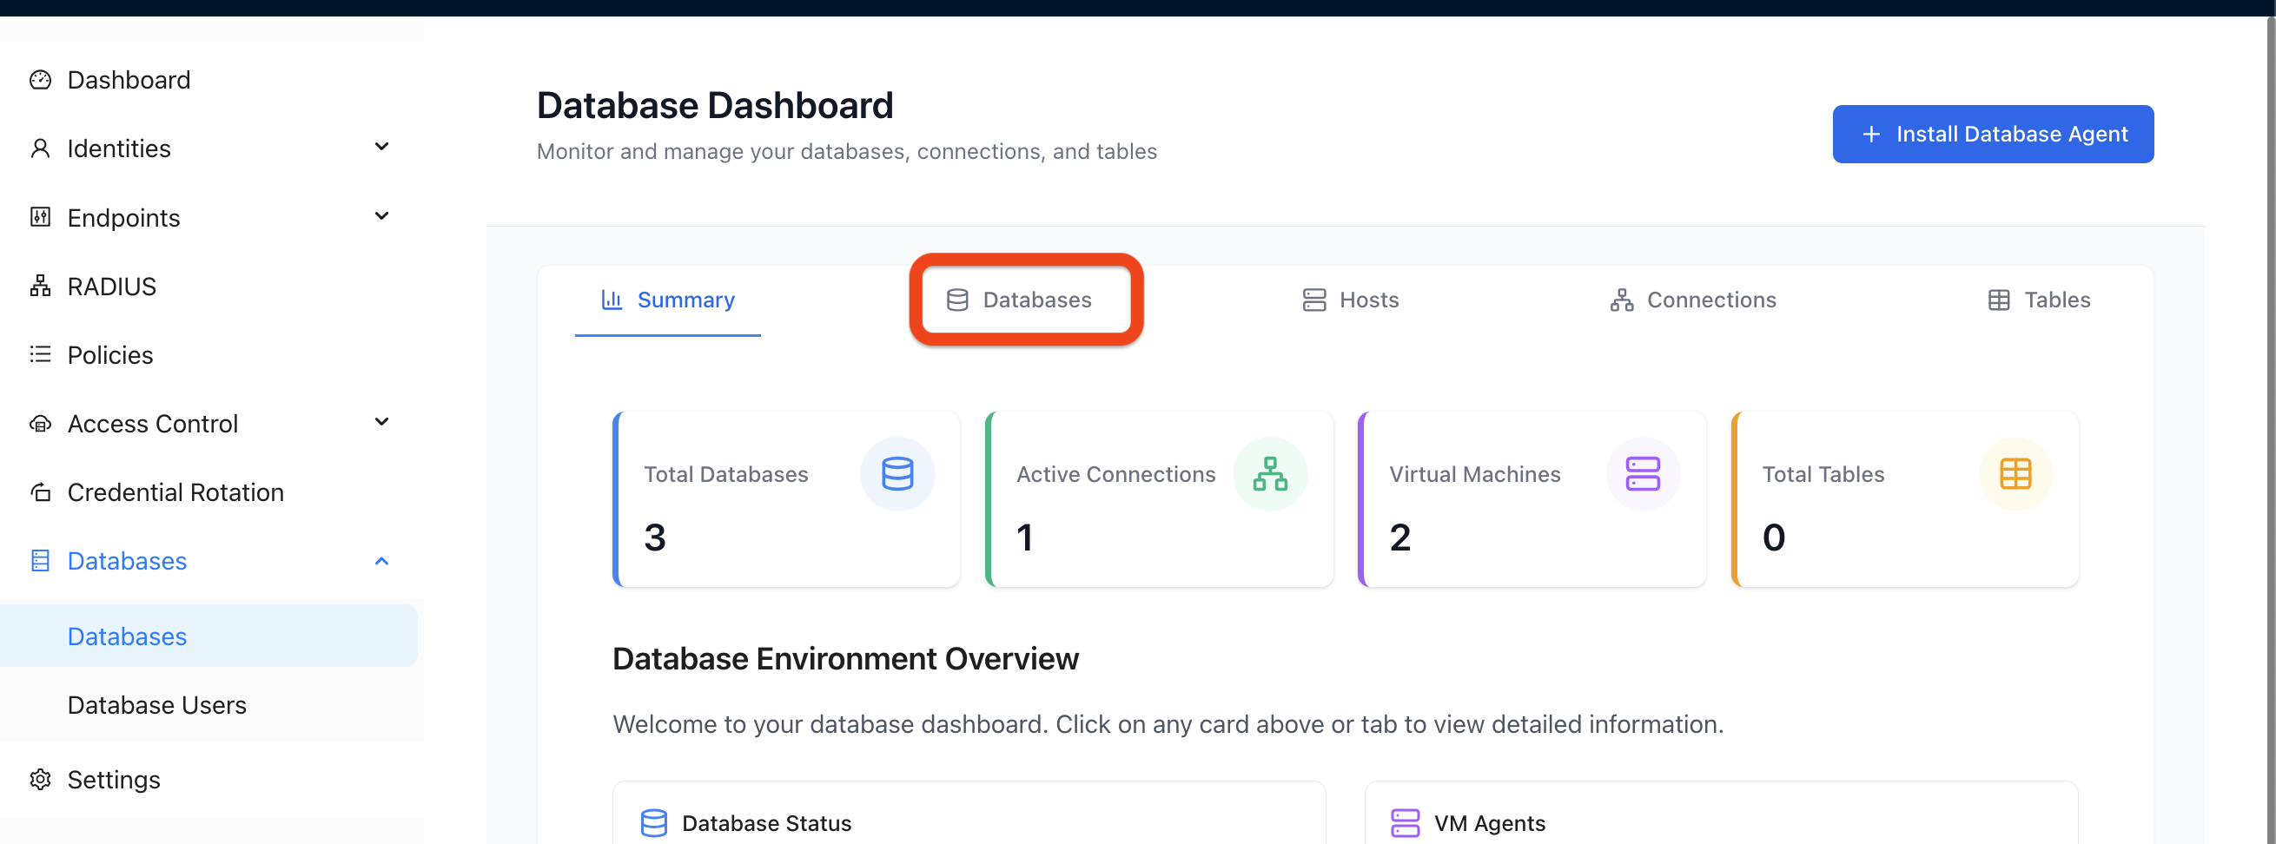Screen dimensions: 2276x844
Task: Click the Database Environment Overview heading
Action: pos(845,658)
